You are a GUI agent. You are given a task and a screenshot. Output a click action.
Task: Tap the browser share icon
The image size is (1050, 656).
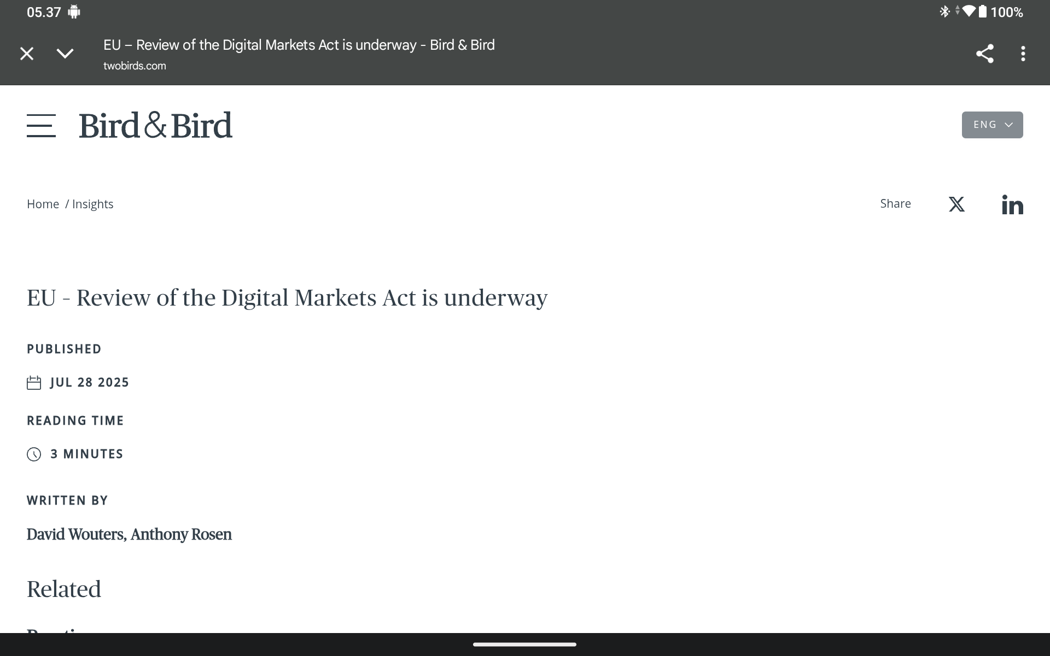point(984,54)
